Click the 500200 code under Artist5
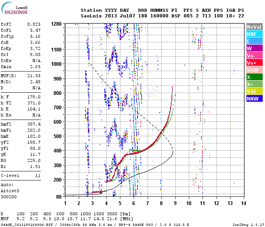 pyautogui.click(x=9, y=197)
